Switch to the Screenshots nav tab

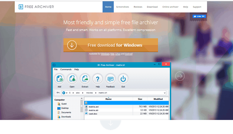click(123, 7)
